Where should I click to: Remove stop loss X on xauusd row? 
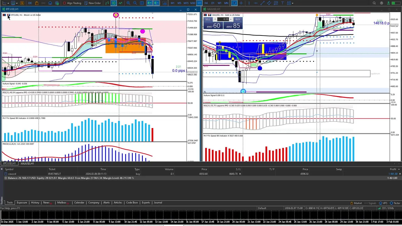[x=240, y=174]
